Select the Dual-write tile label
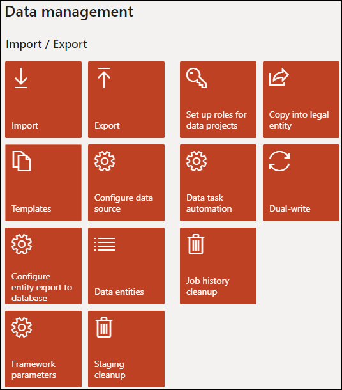Image resolution: width=342 pixels, height=390 pixels. (x=290, y=208)
